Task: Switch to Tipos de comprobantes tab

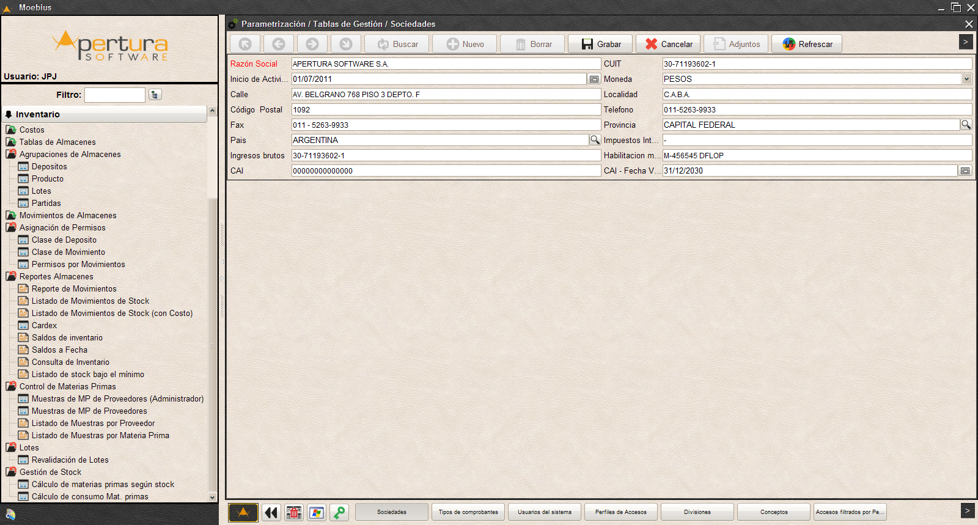Action: click(x=468, y=512)
